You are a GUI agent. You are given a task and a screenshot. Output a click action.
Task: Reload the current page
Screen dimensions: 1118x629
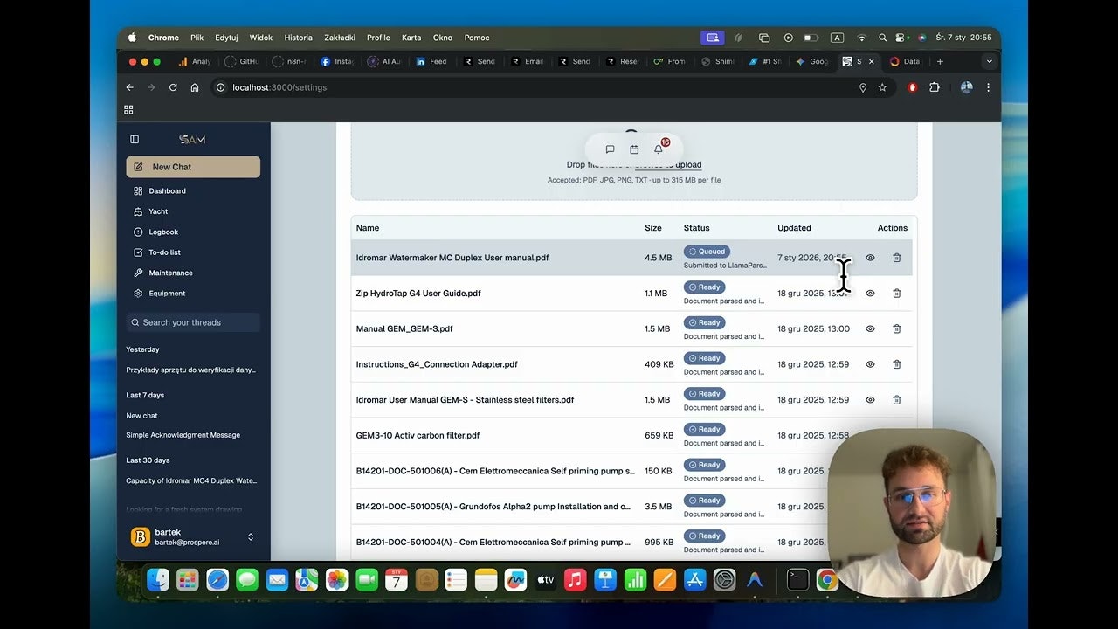(x=173, y=87)
